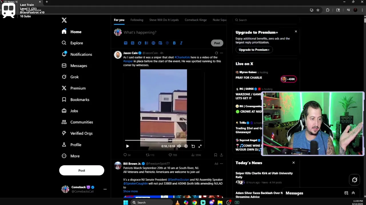Open the floating Grok button

click(355, 180)
